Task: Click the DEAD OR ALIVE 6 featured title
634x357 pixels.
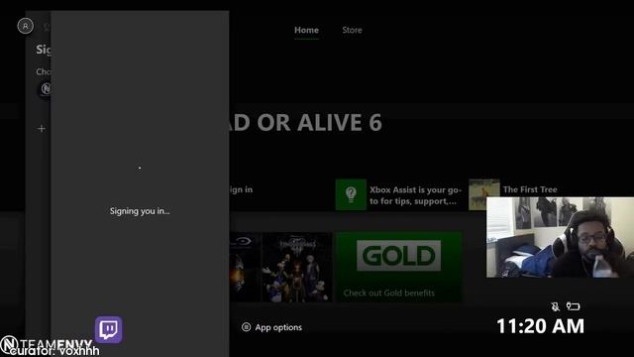Action: click(306, 122)
